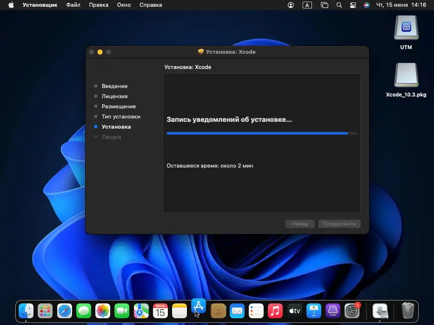Open the Окно menu

point(124,5)
